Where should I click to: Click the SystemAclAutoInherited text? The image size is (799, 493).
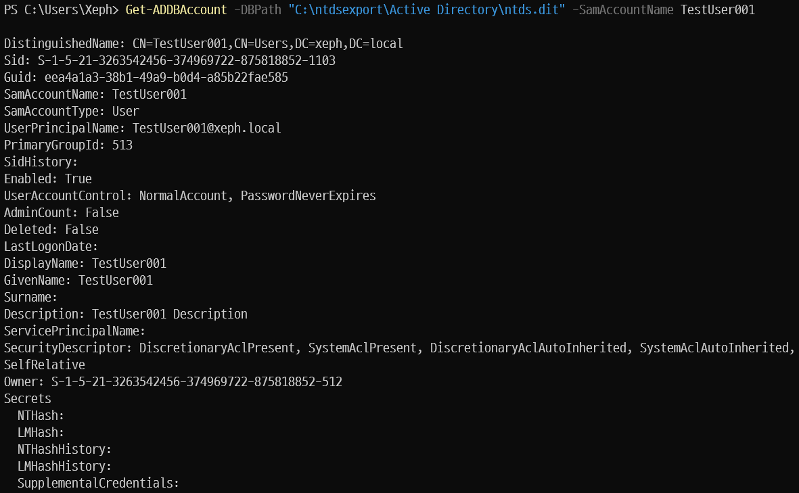[714, 348]
